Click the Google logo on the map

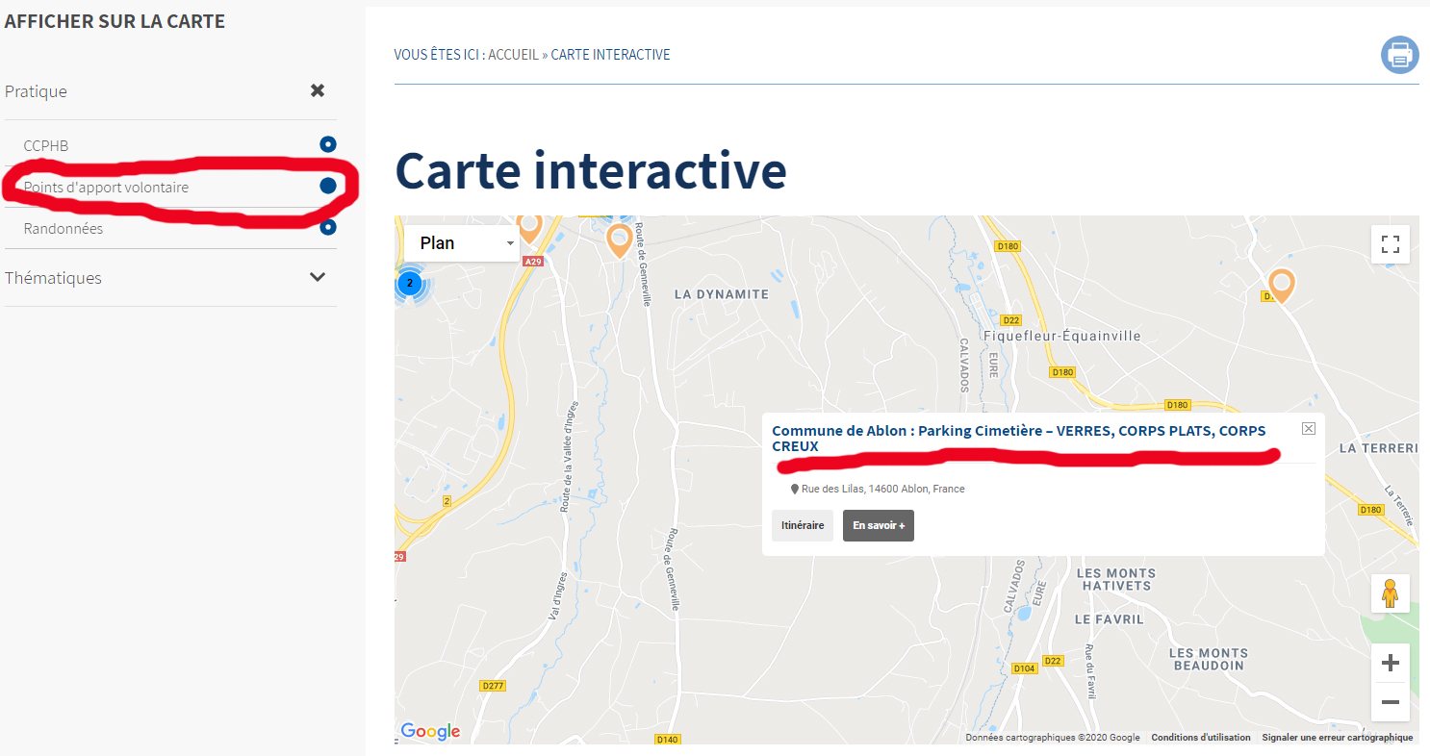[x=430, y=731]
